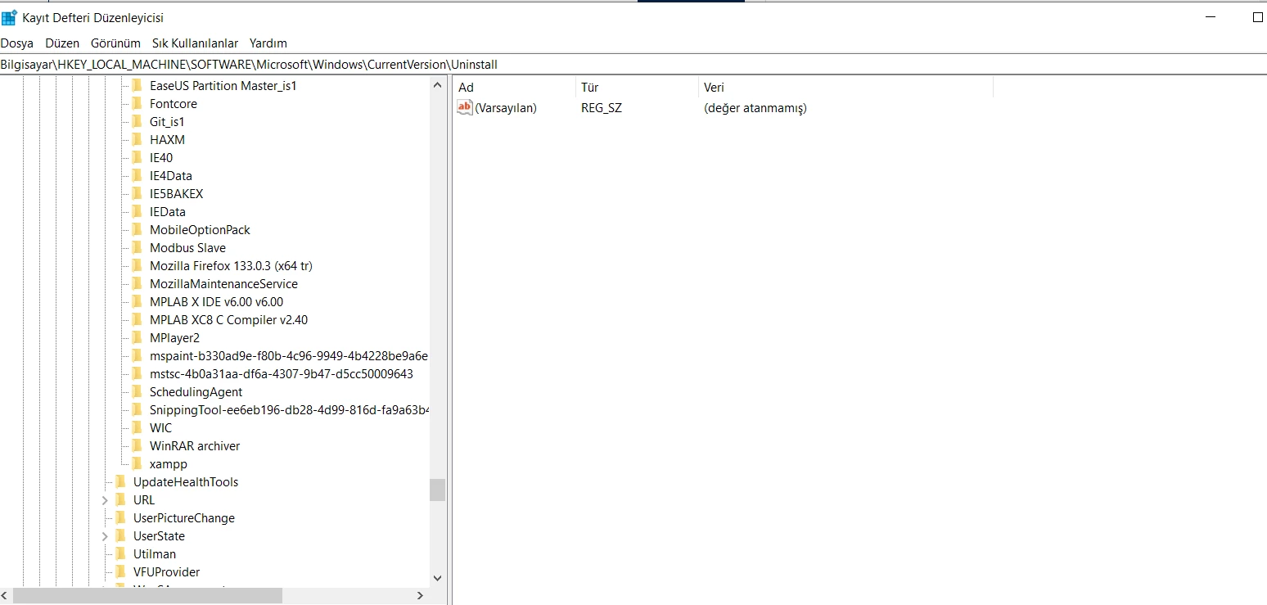Click the folder icon of MPlayer2 key

click(x=137, y=338)
